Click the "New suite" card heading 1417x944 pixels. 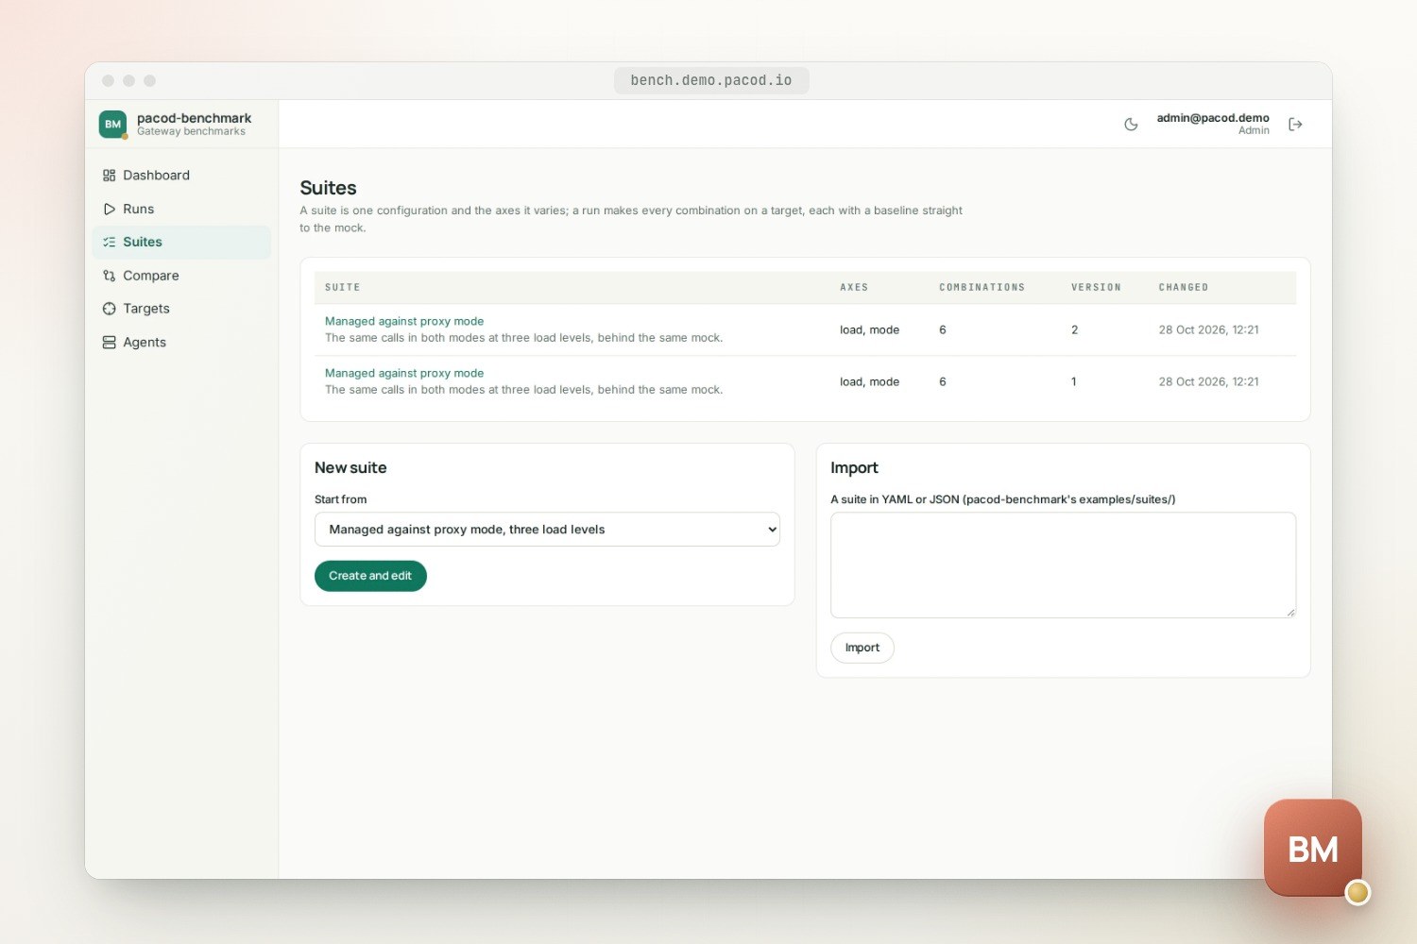pos(350,467)
